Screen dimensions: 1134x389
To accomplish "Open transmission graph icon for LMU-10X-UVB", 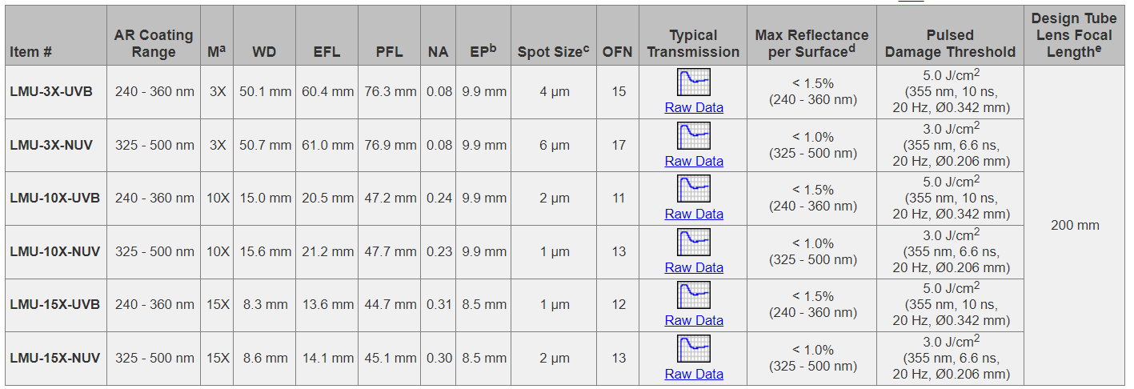I will pos(694,190).
